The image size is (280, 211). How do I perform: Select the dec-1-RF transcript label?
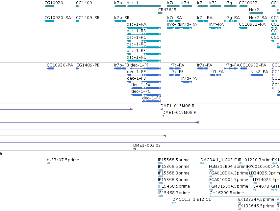tap(136, 51)
